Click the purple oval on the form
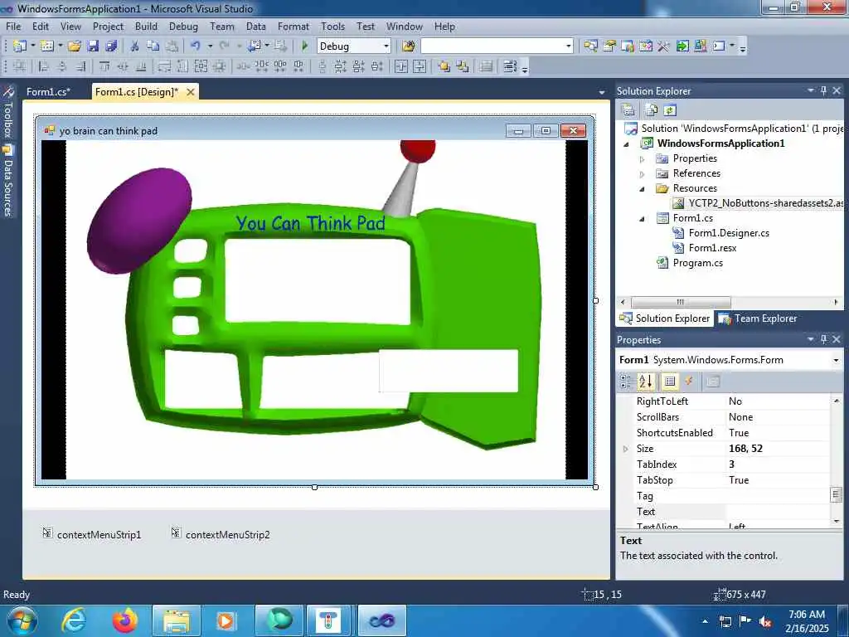This screenshot has height=637, width=849. coord(139,221)
